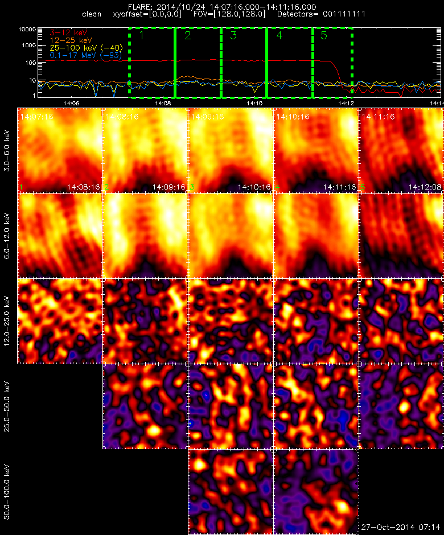
Task: Click the 6.0-12.0 keV row label
Action: click(7, 236)
